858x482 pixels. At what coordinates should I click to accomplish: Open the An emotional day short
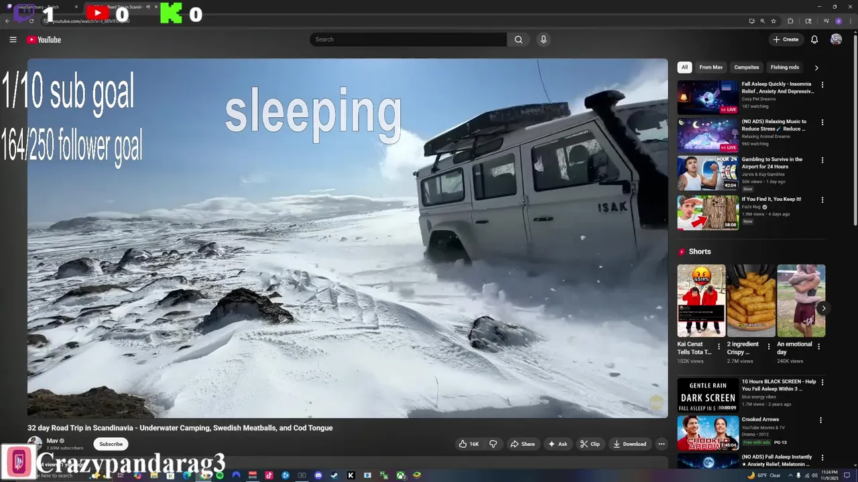pyautogui.click(x=801, y=301)
